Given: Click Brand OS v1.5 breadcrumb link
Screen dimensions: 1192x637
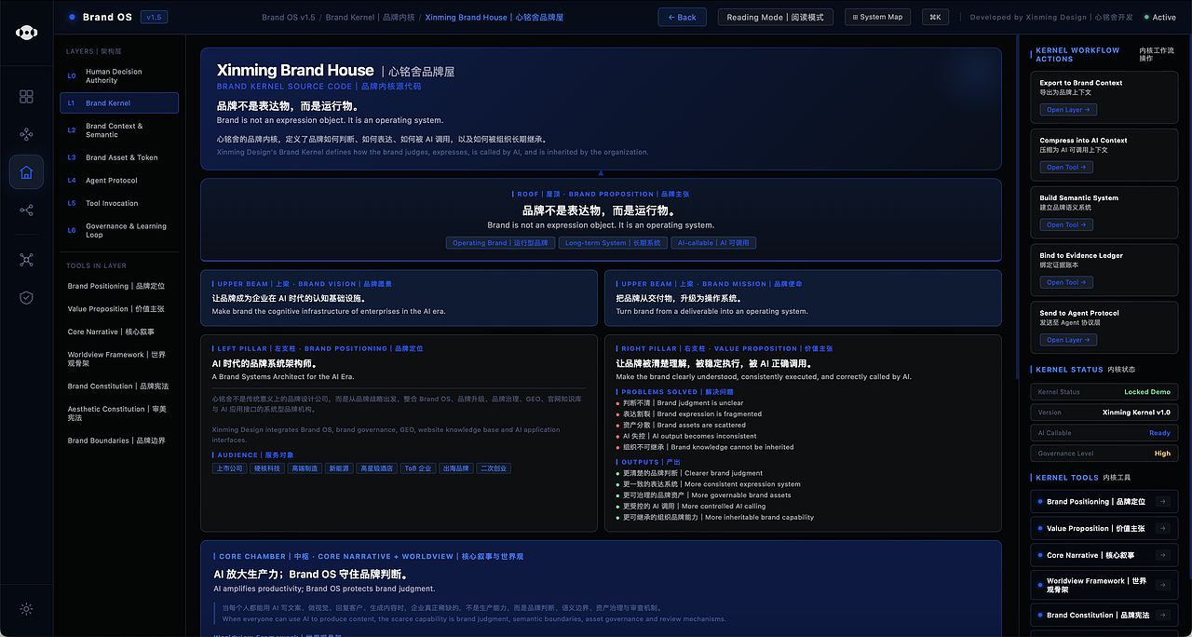Looking at the screenshot, I should pyautogui.click(x=289, y=18).
